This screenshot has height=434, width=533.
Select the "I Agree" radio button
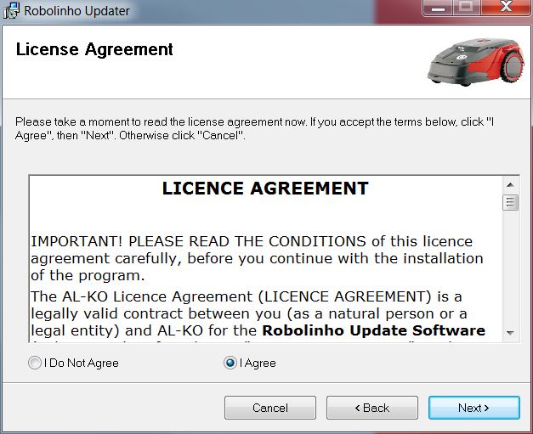(x=230, y=363)
